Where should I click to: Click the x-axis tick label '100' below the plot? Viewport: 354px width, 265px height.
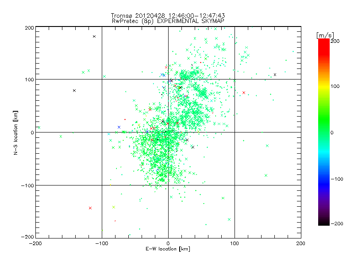[235, 243]
